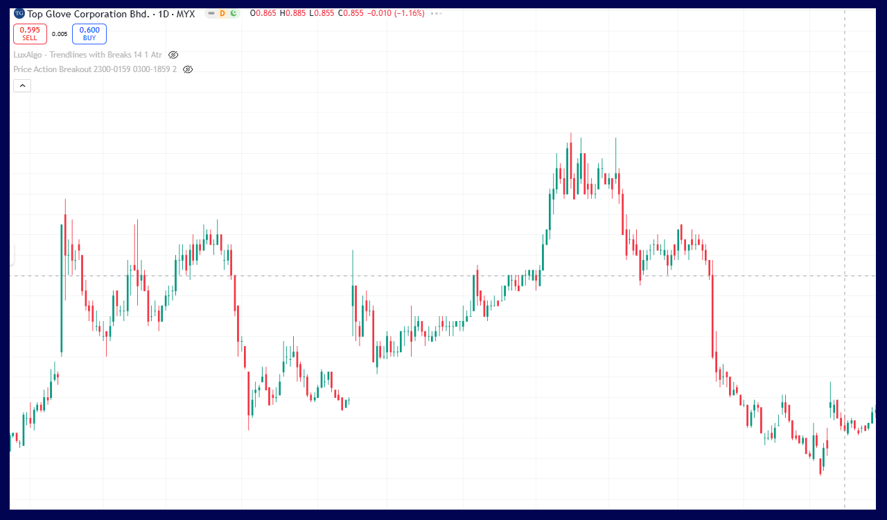Click the Top Glove TG logo icon
Screen dimensions: 887x520
(19, 13)
